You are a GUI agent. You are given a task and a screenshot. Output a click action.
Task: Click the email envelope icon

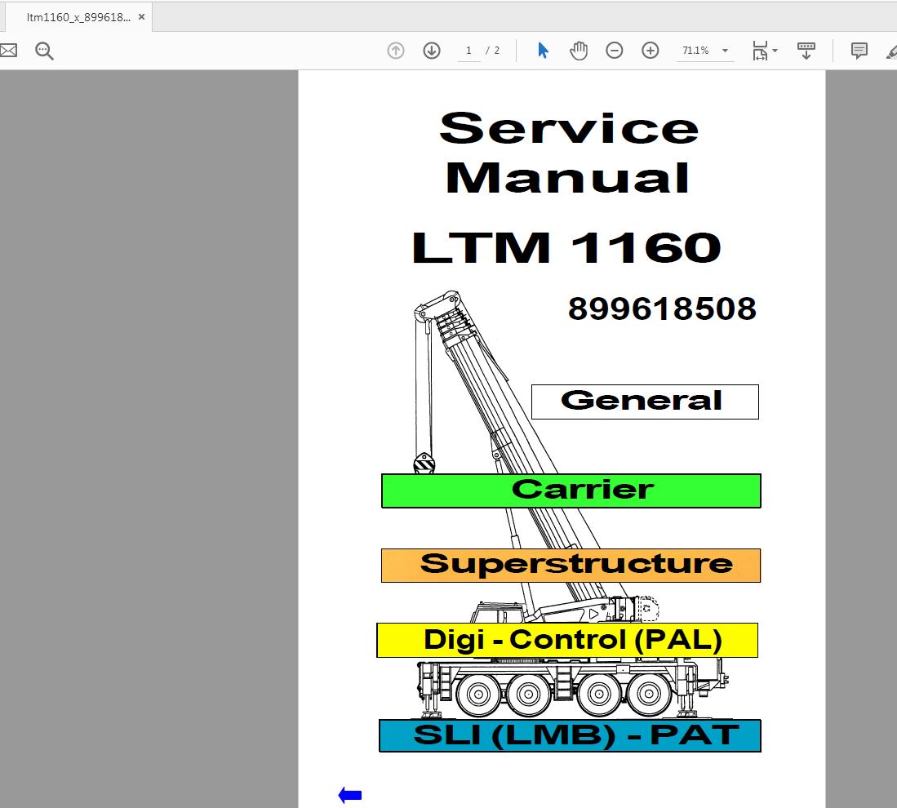8,51
